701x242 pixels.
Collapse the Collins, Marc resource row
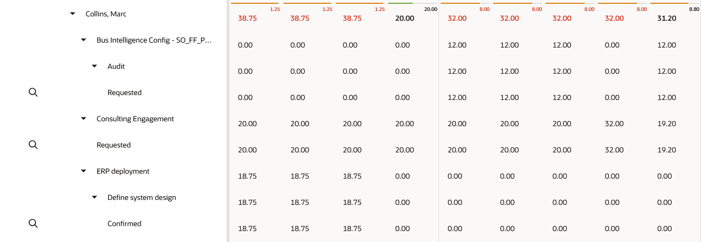coord(73,14)
